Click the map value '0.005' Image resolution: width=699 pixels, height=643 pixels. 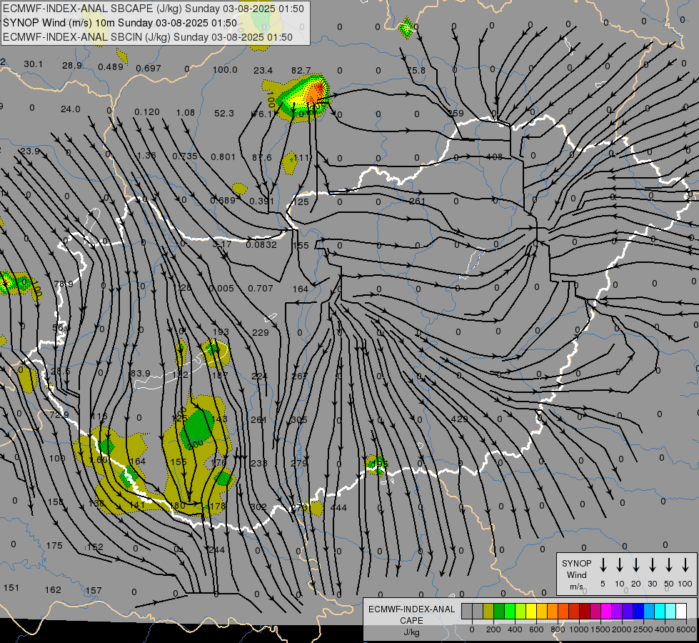pos(221,288)
